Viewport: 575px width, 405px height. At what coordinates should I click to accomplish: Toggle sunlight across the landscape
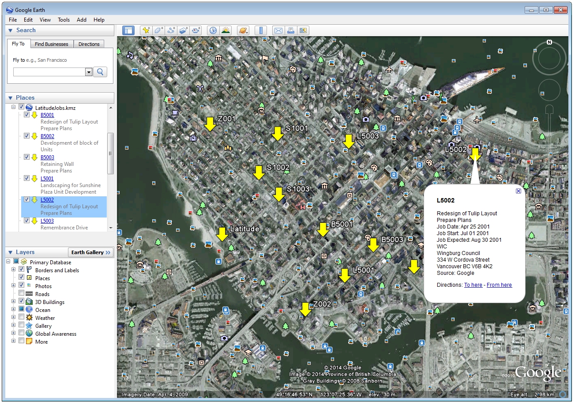225,30
